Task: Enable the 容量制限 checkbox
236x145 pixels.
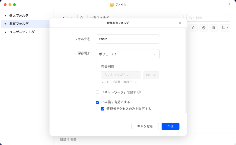Action: tap(98, 67)
